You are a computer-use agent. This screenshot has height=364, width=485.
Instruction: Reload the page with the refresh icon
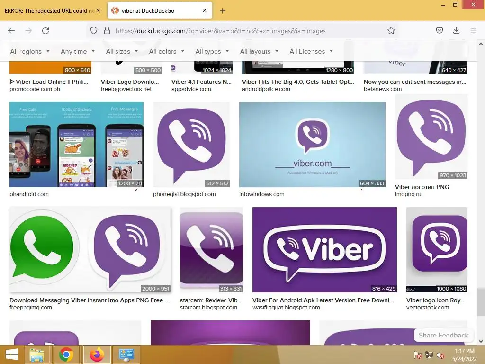[45, 31]
